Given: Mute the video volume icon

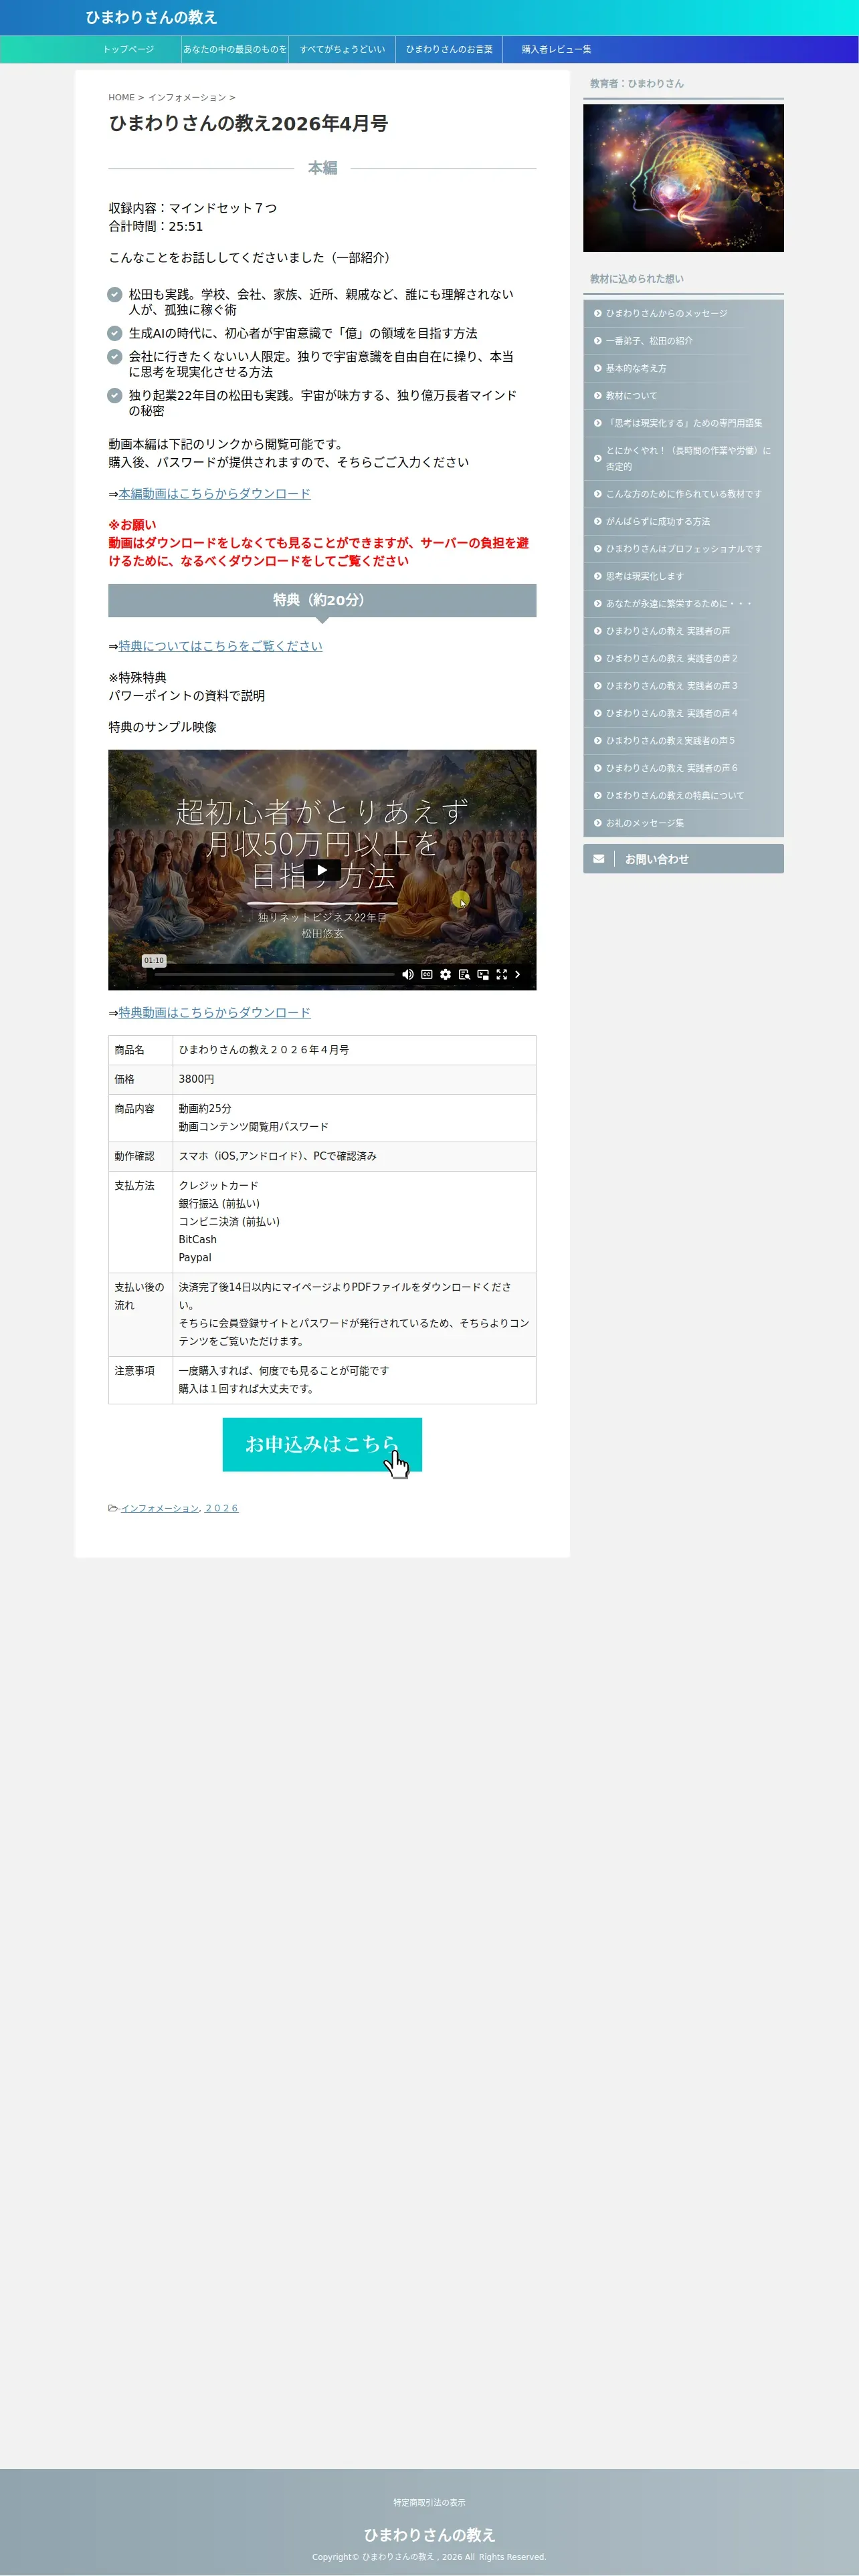Looking at the screenshot, I should click(408, 974).
